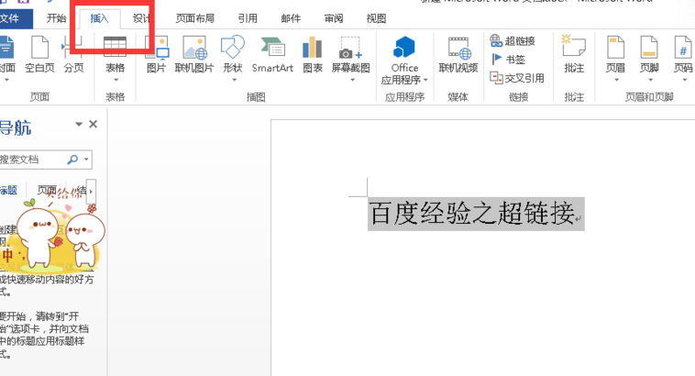695x376 pixels.
Task: Select the 页面 navigation tab
Action: (x=47, y=190)
